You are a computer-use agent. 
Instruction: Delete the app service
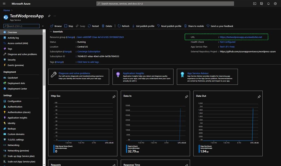pos(107,26)
